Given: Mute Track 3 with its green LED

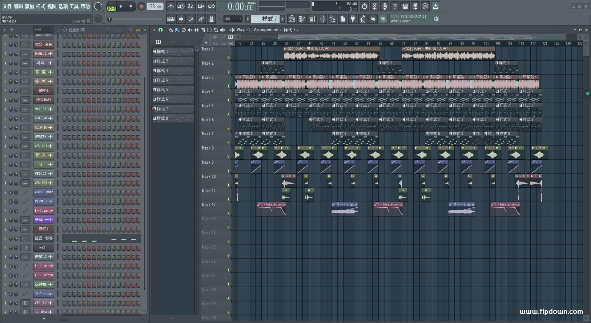Looking at the screenshot, I should point(228,86).
